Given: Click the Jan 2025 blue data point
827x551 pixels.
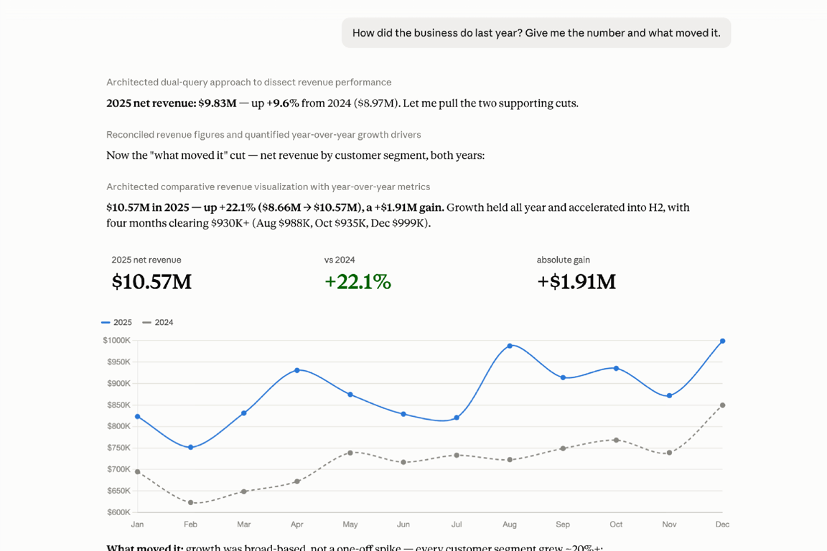Looking at the screenshot, I should [138, 417].
